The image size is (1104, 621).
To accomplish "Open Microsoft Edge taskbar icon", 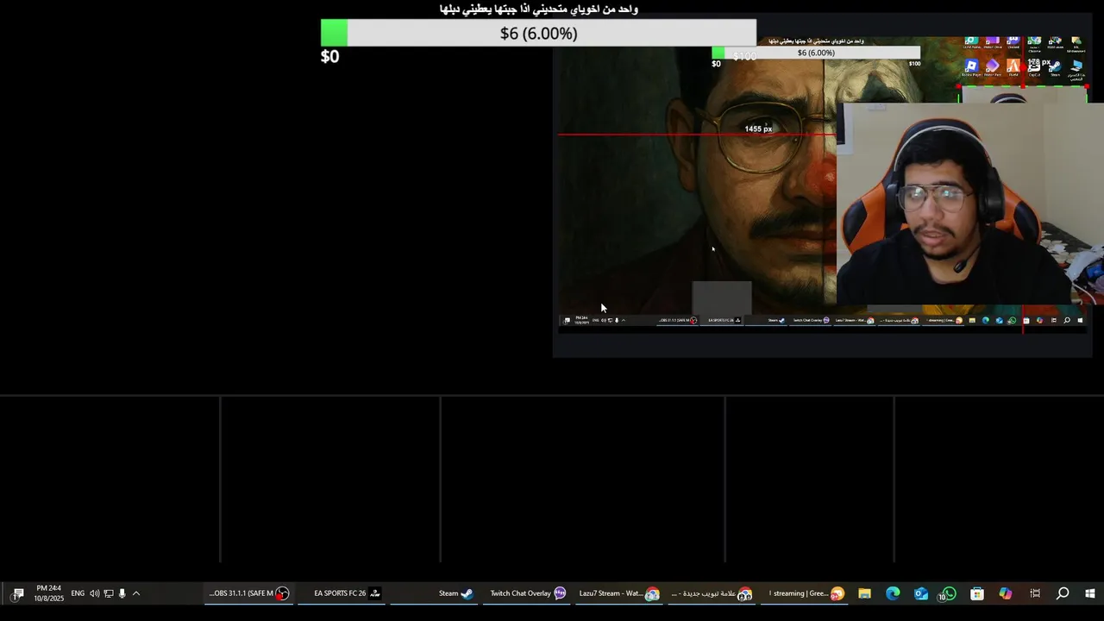I will pos(893,593).
